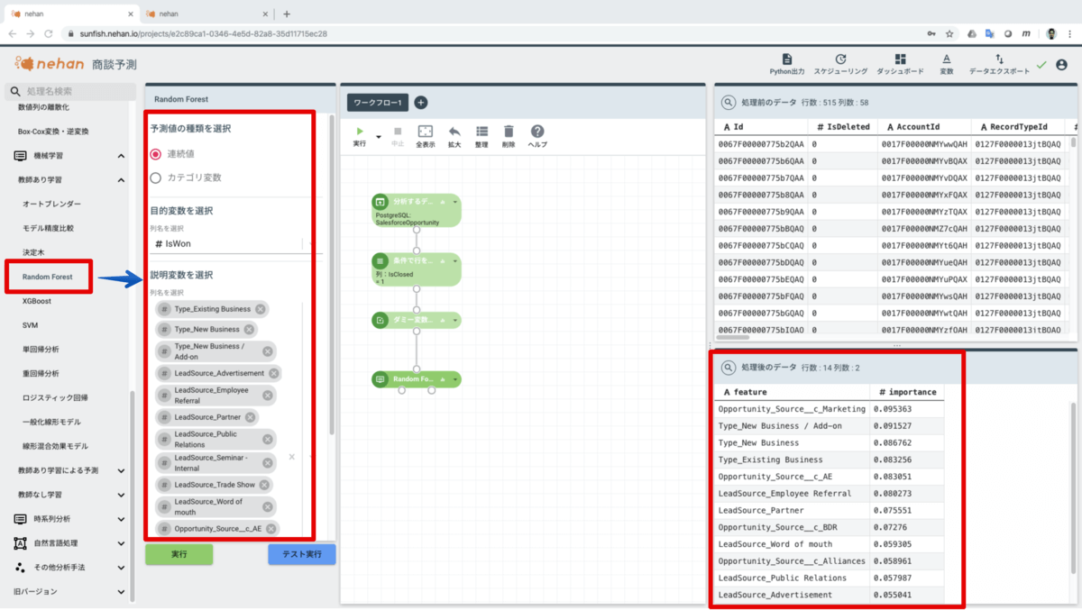Select SVM in the sidebar
The image size is (1082, 610).
pyautogui.click(x=30, y=325)
